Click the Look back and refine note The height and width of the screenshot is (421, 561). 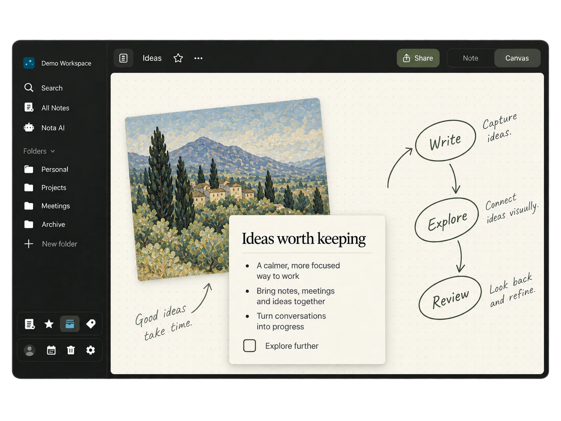pyautogui.click(x=512, y=290)
